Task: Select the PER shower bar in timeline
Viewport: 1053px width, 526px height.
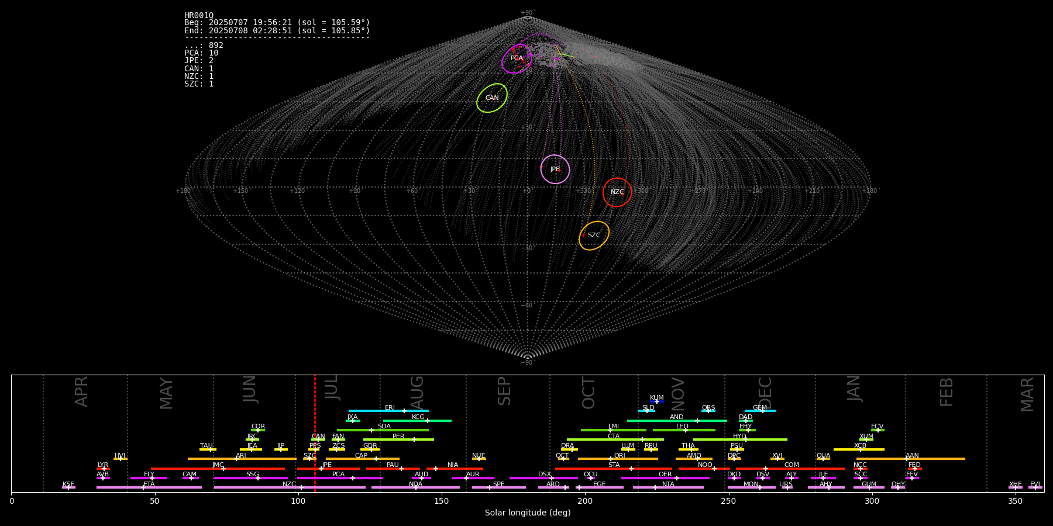Action: coord(398,440)
